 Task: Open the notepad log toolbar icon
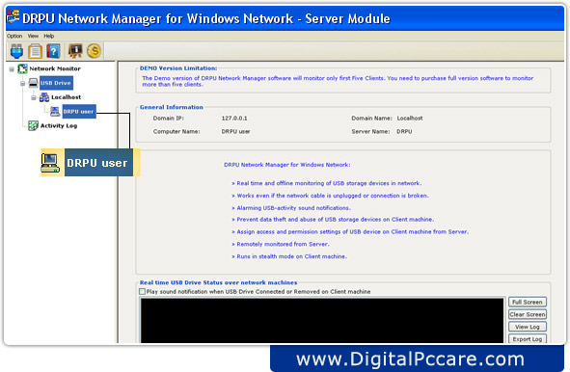pos(36,51)
